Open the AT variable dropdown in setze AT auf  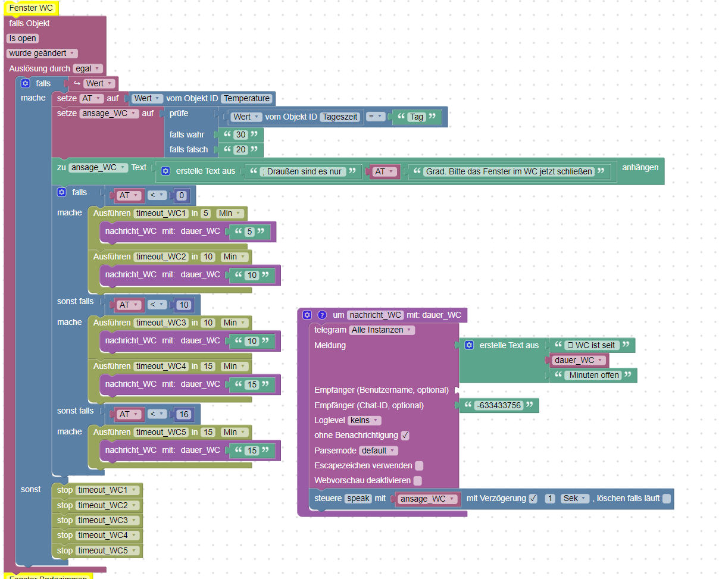[92, 98]
